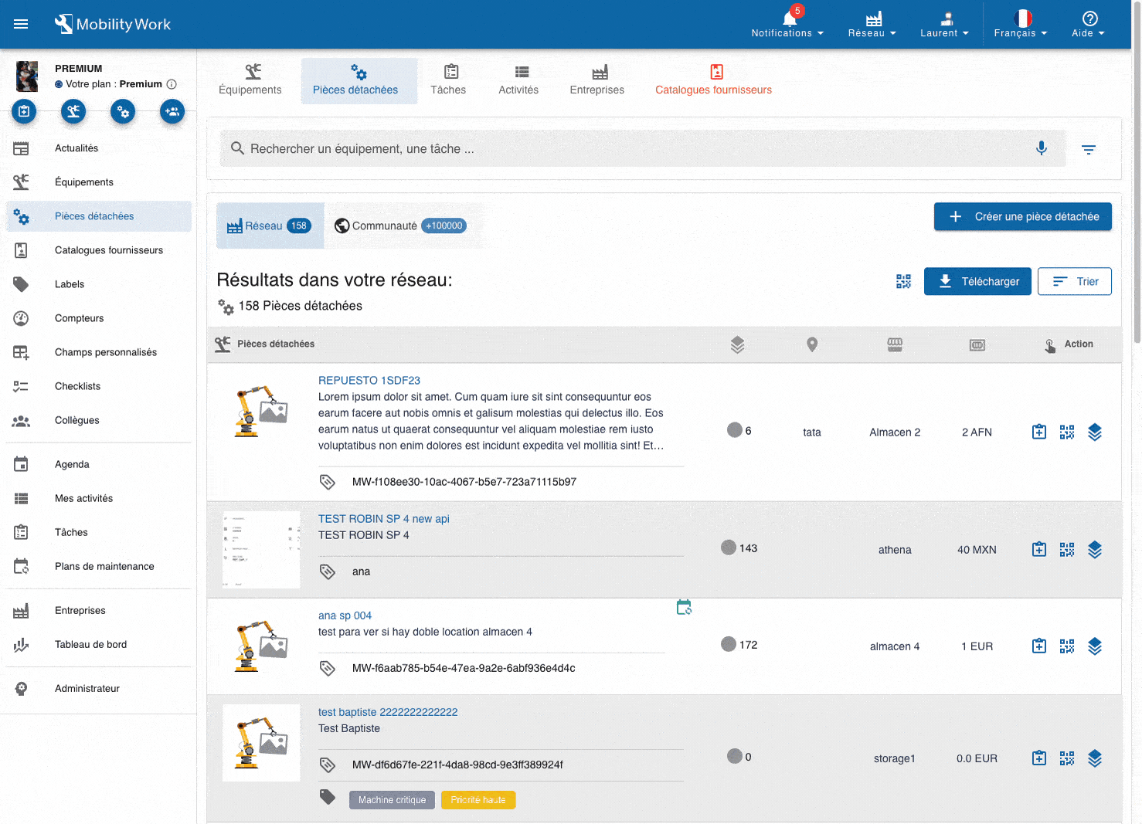Expand the Réseau menu in header
1142x824 pixels.
(872, 24)
